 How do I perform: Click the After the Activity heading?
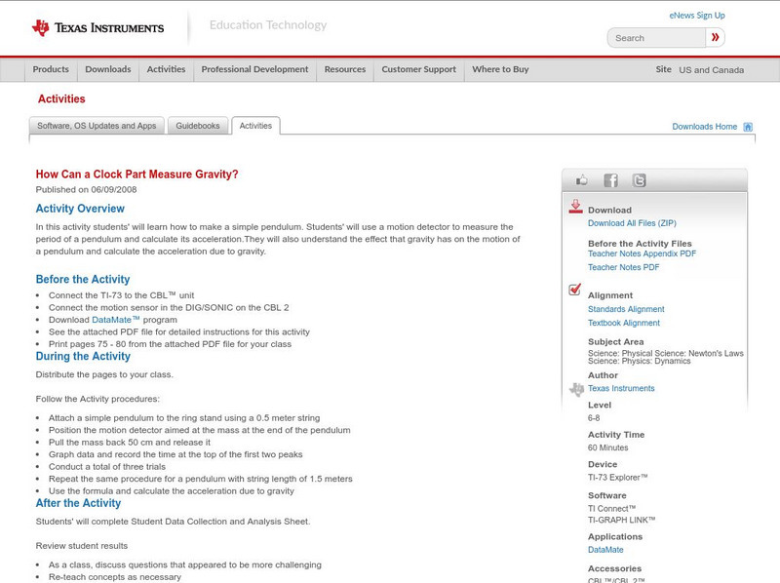(78, 503)
